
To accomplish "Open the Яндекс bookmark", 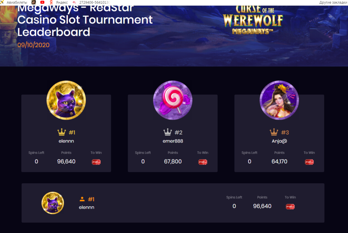I will pyautogui.click(x=59, y=2).
